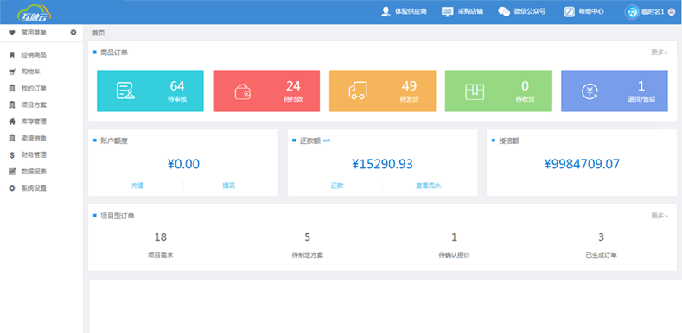Open 微信公众号 WeChat icon

point(504,12)
